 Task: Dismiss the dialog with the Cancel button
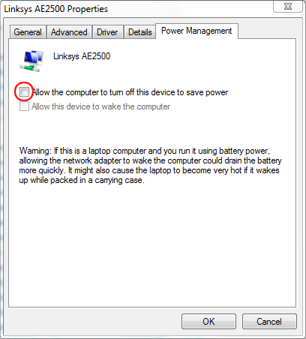(269, 321)
